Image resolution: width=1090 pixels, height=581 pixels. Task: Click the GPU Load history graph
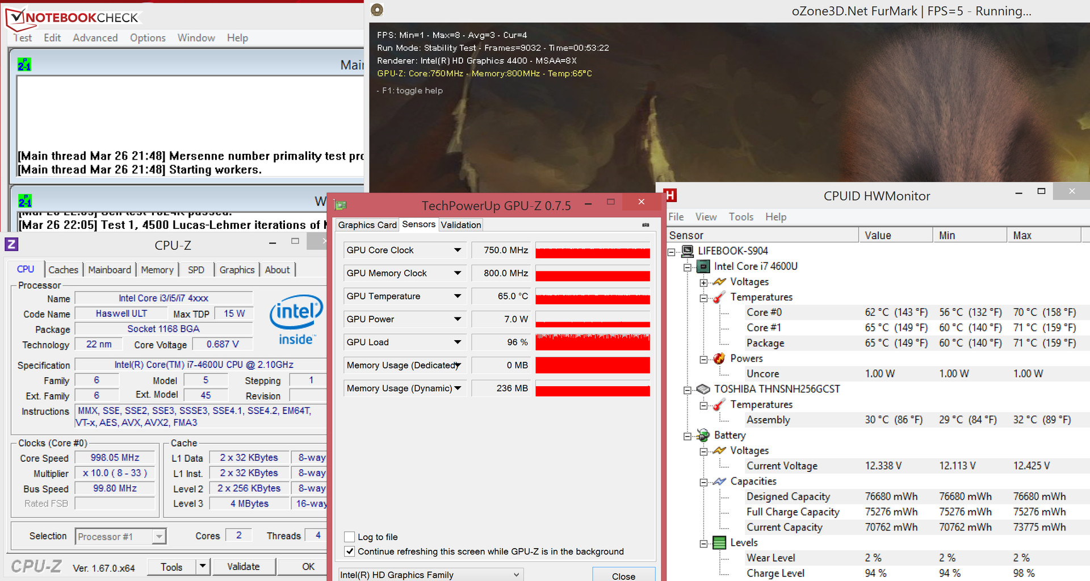pyautogui.click(x=593, y=342)
